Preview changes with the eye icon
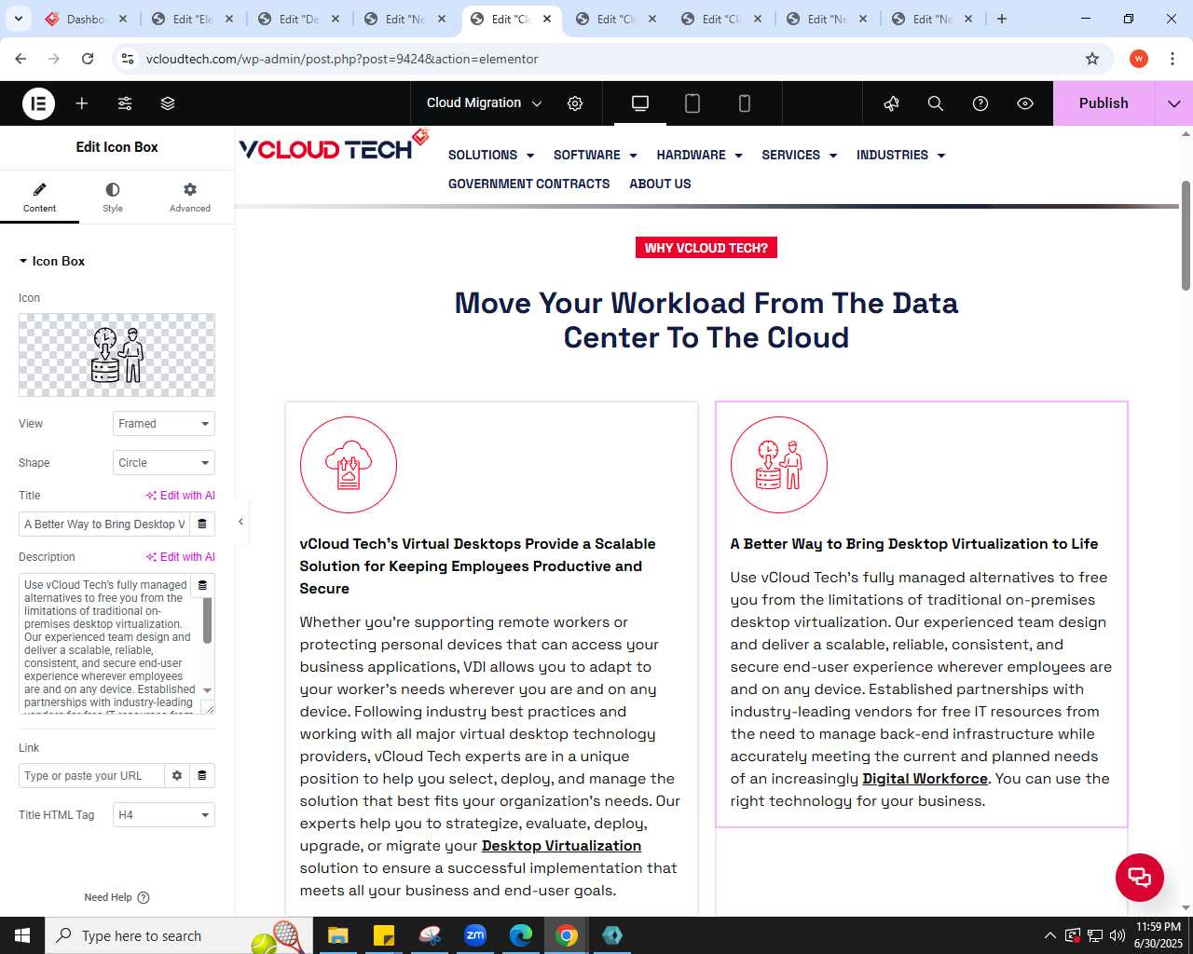1193x954 pixels. click(x=1025, y=103)
